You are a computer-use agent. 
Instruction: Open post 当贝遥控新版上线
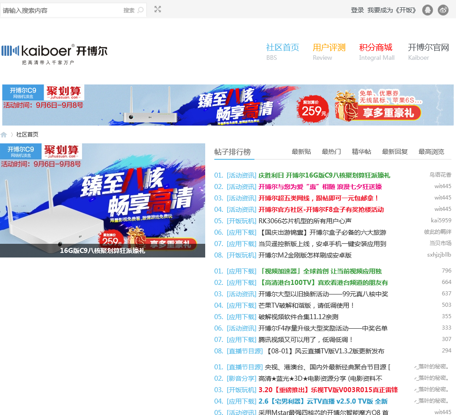[x=322, y=244]
